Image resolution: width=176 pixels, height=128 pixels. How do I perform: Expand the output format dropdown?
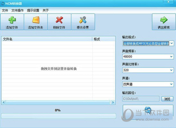172,43
